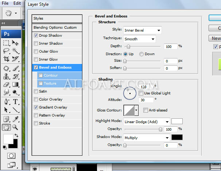Viewport: 221px width, 171px height.
Task: Select the Down direction radio button
Action: point(141,54)
